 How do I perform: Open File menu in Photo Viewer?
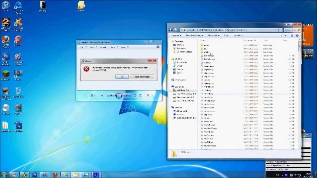coord(83,47)
